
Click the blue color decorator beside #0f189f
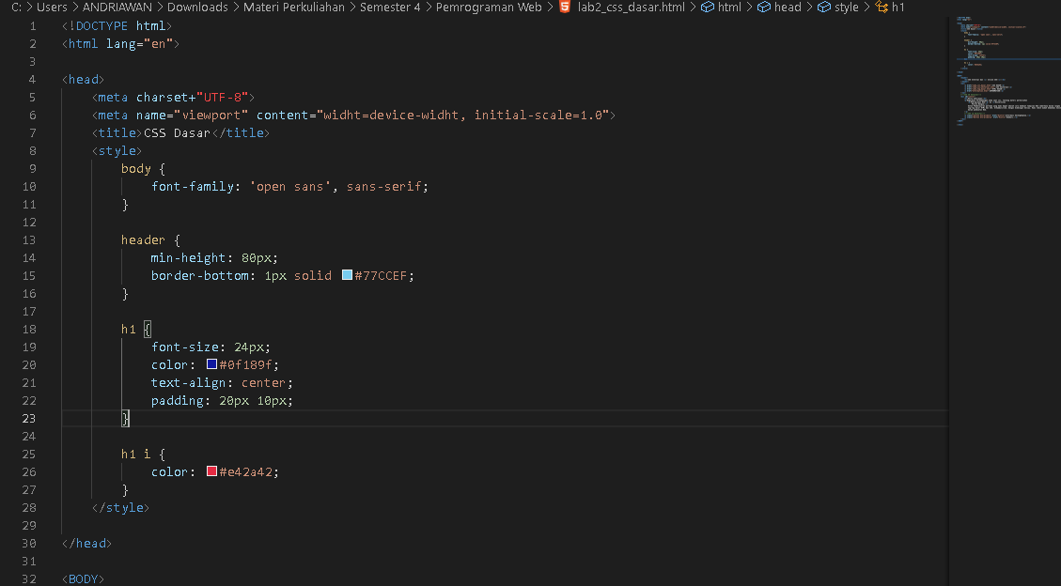coord(211,364)
